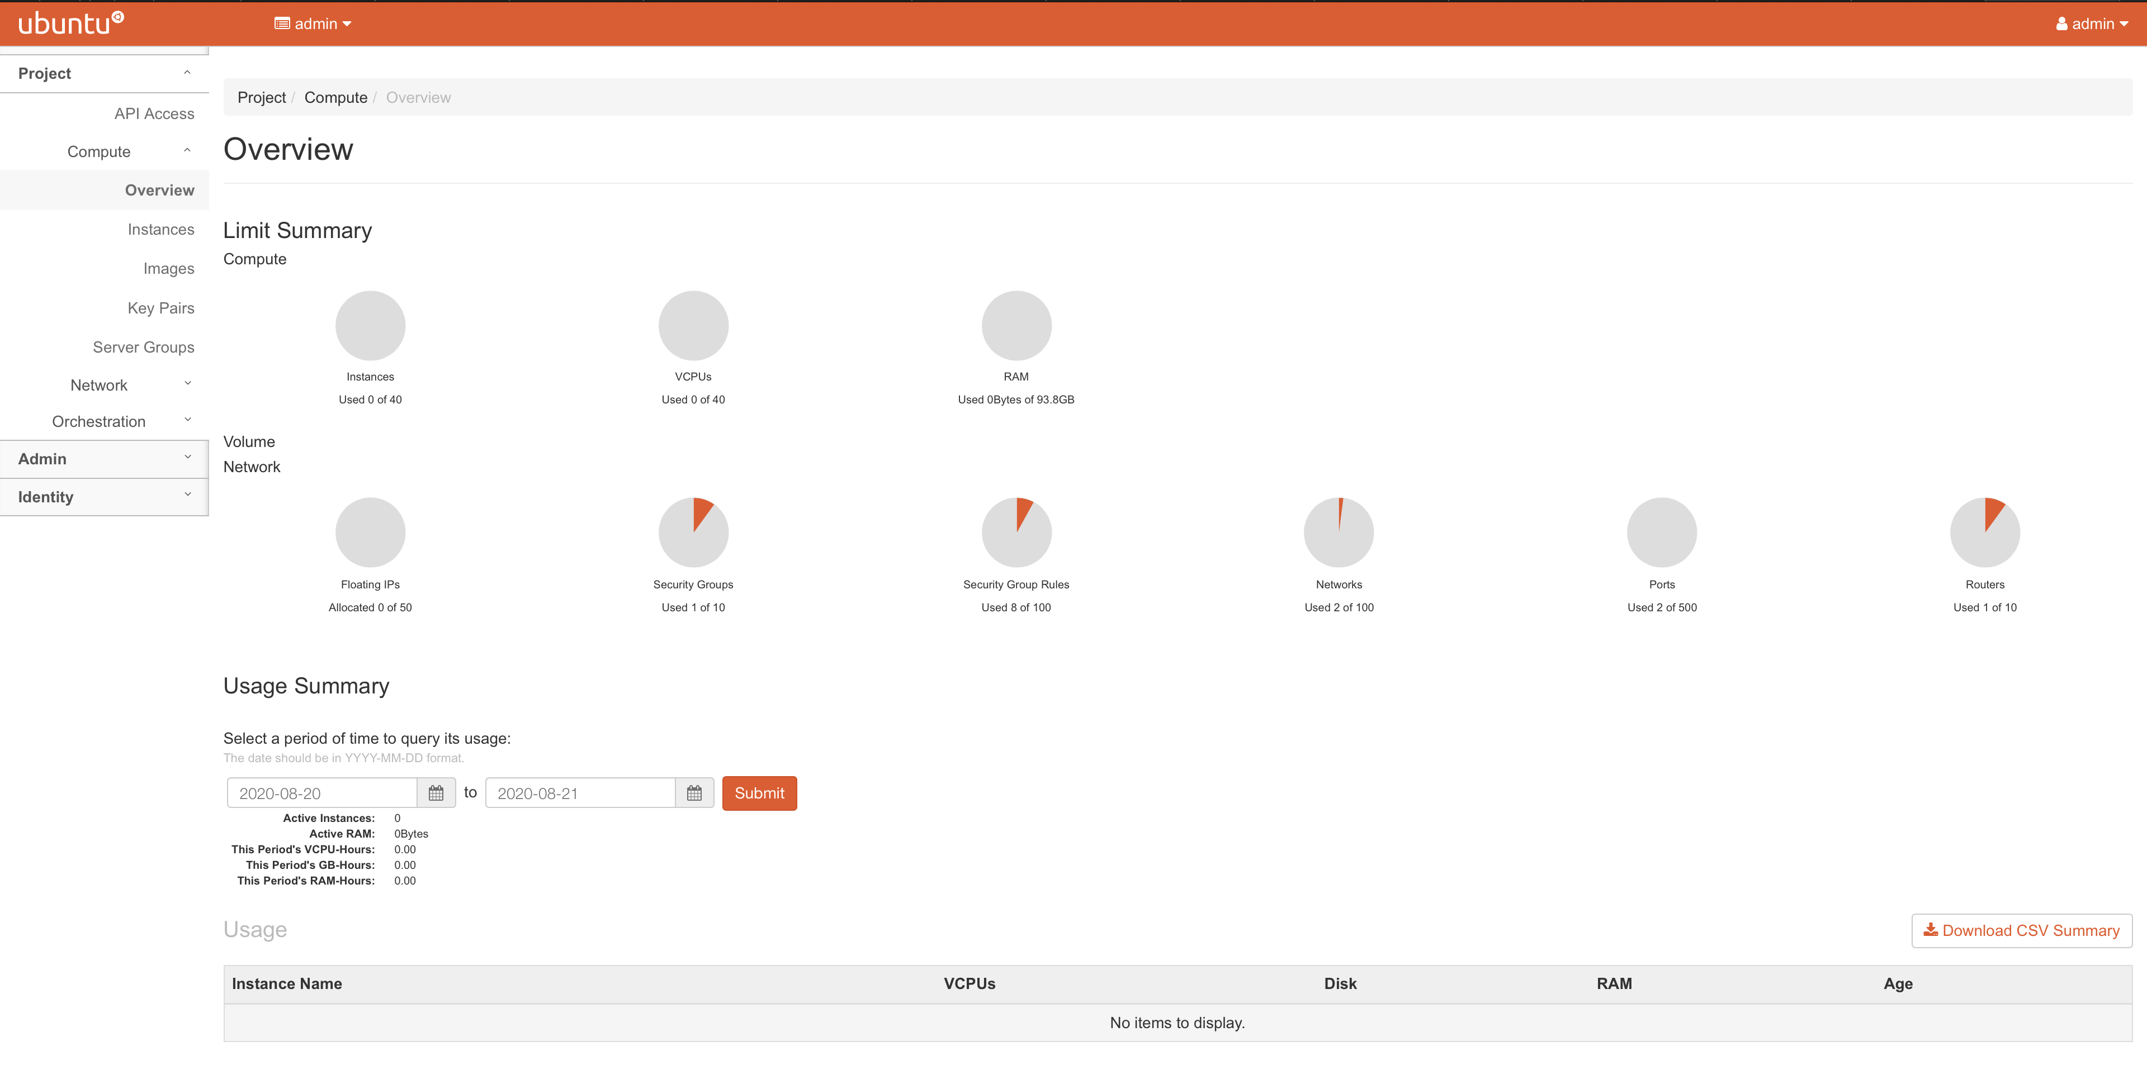
Task: Click the Instances usage pie chart
Action: (370, 326)
